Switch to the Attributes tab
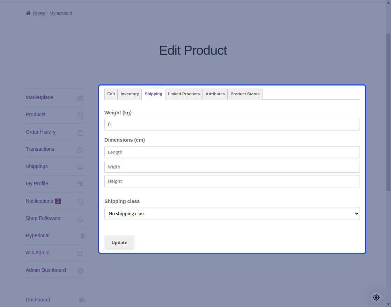 (x=215, y=94)
